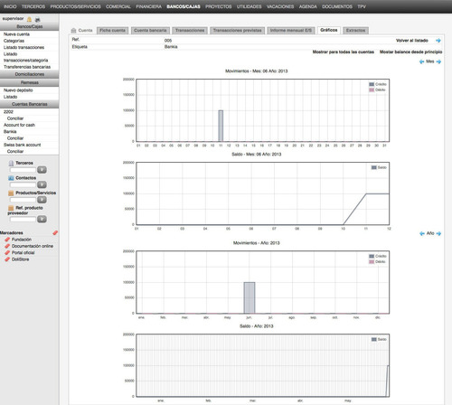Open the TERCEROS menu
Screen dimensions: 452x405
(33, 6)
